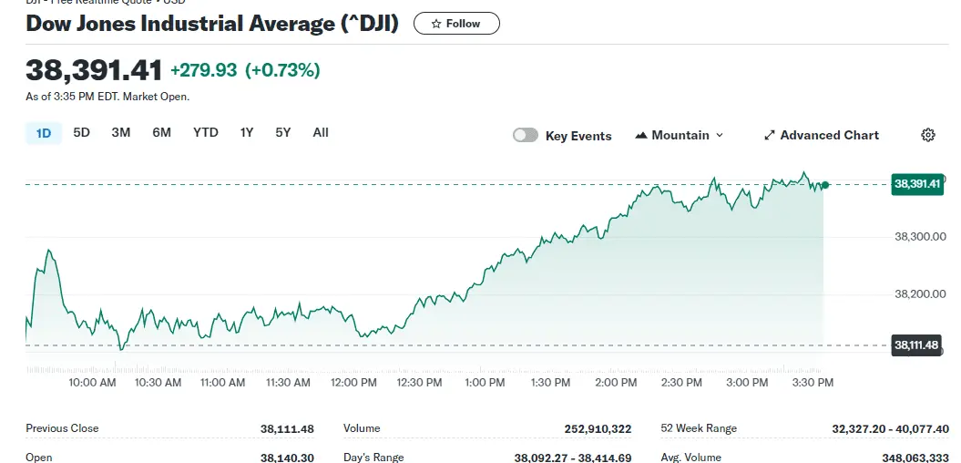Viewport: 961px width, 463px height.
Task: Click the 38,391.41 price label on axis
Action: 918,184
